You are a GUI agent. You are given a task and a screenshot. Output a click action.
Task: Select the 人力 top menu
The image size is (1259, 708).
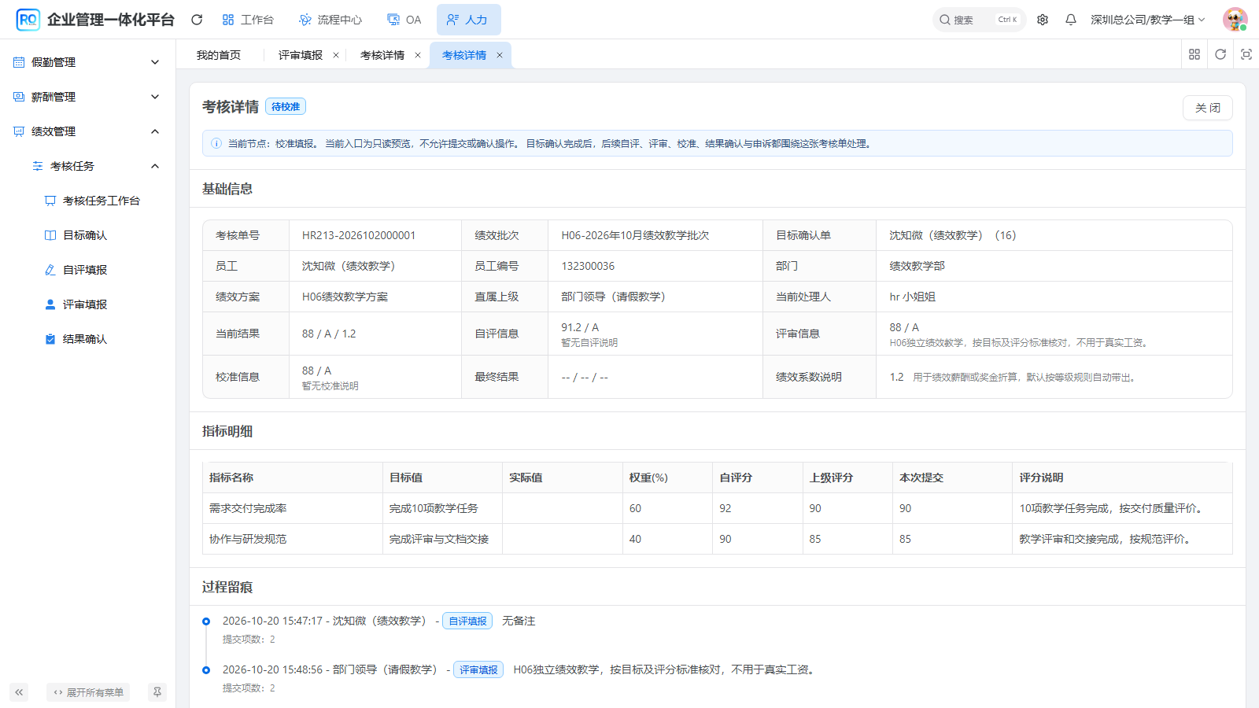pyautogui.click(x=468, y=20)
